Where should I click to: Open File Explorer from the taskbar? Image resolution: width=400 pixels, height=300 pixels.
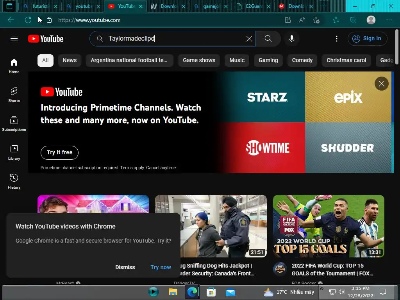(x=173, y=292)
